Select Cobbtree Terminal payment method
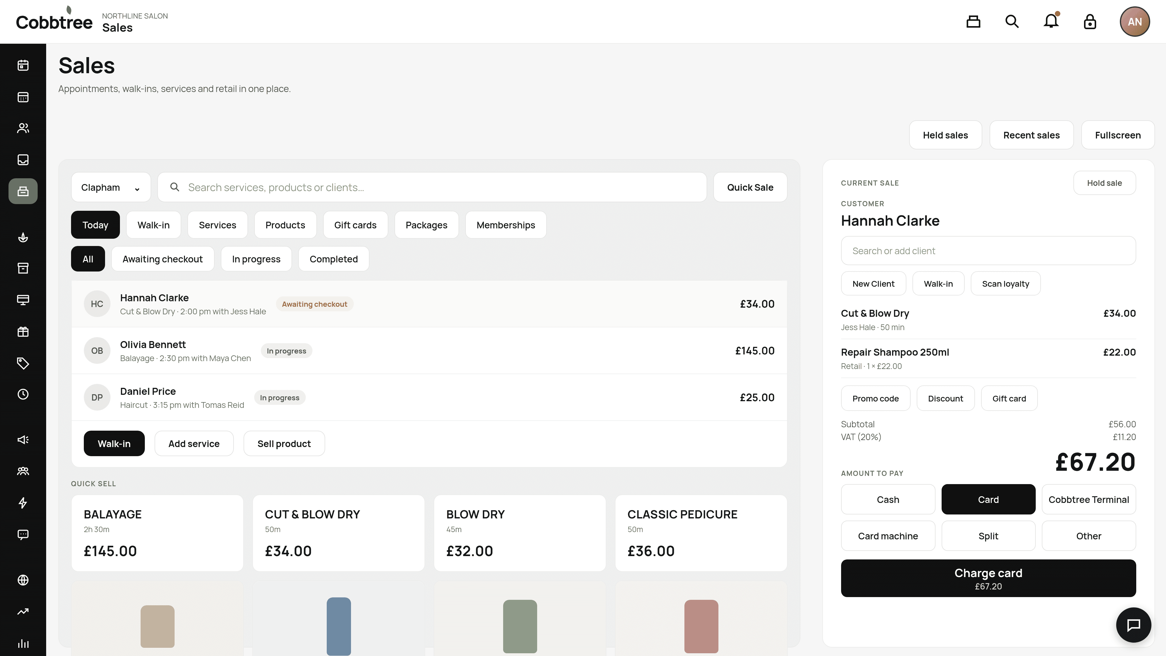The image size is (1166, 656). click(1089, 499)
